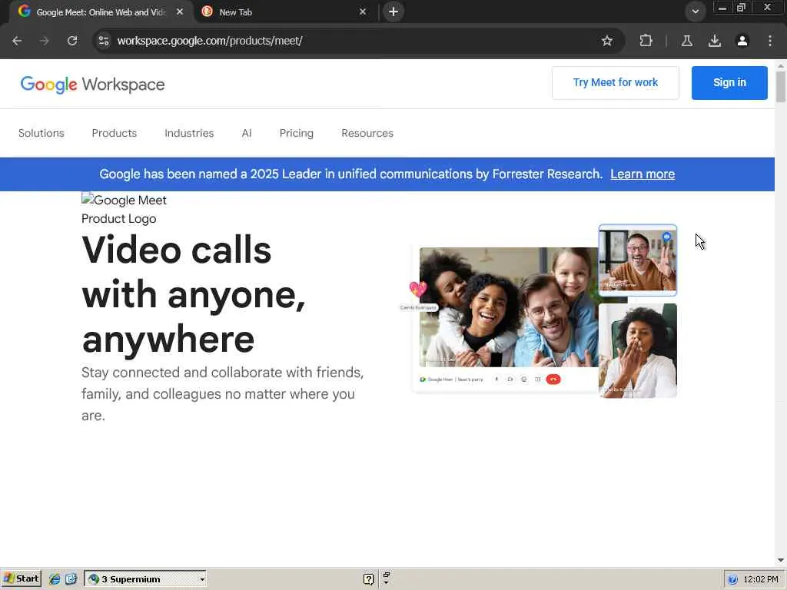The height and width of the screenshot is (590, 787).
Task: Open the profile avatar icon
Action: [742, 41]
